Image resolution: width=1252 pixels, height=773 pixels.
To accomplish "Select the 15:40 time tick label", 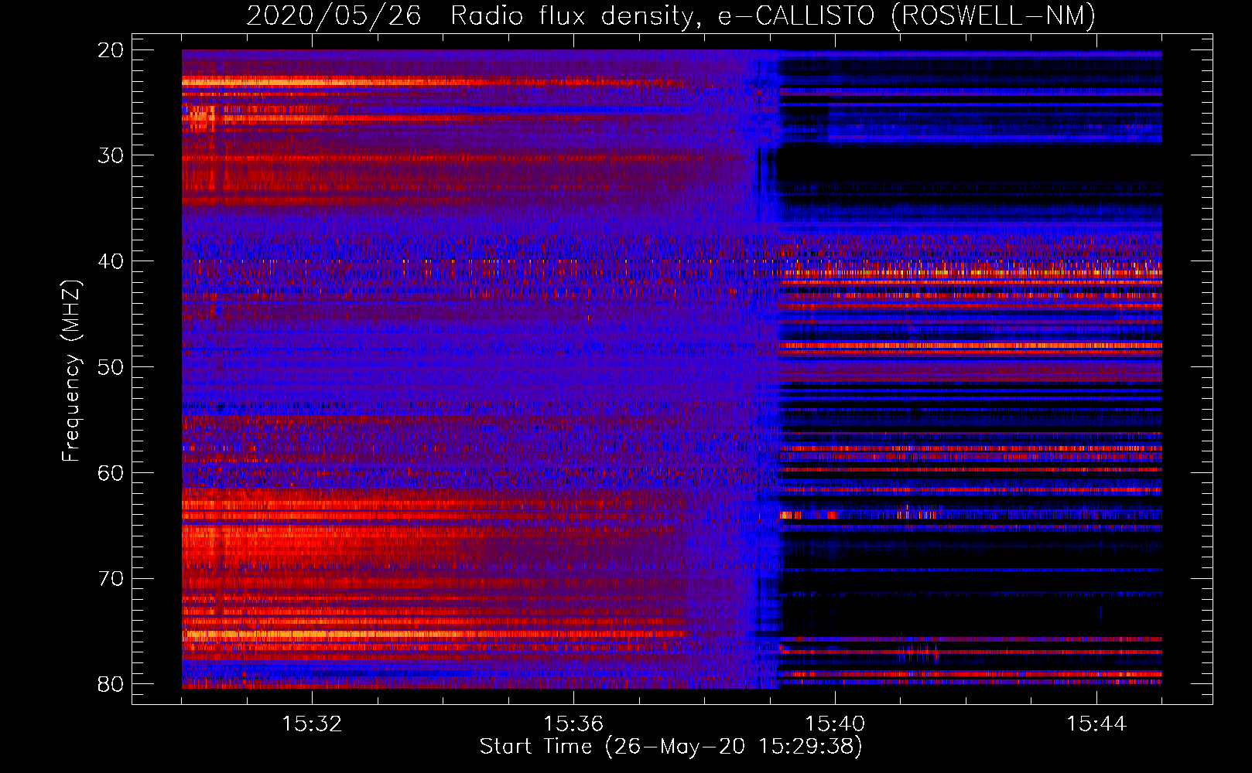I will point(835,724).
